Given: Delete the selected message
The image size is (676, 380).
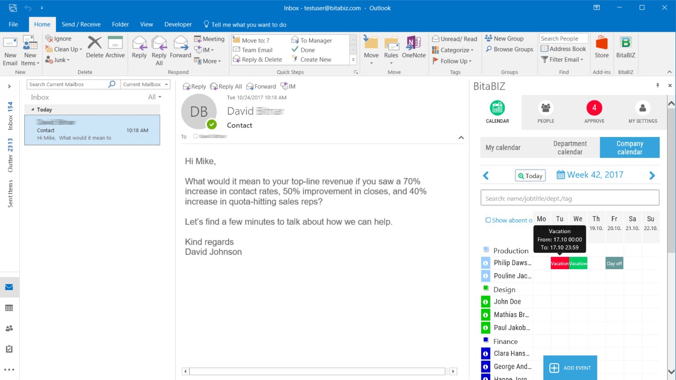Looking at the screenshot, I should click(x=95, y=48).
